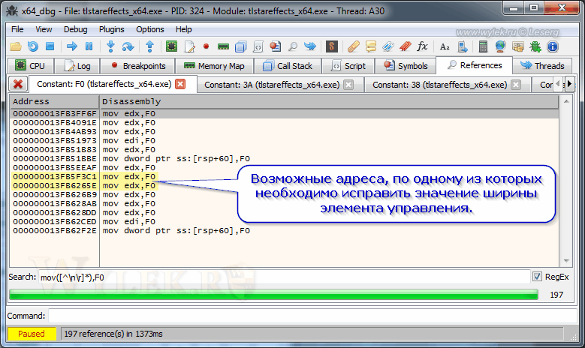Switch to the Symbols tab
Image resolution: width=585 pixels, height=348 pixels.
pos(406,66)
